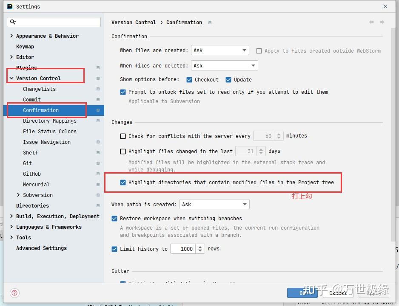Select Directory Mappings settings page
Viewport: 399px width, 306px height.
pyautogui.click(x=50, y=121)
